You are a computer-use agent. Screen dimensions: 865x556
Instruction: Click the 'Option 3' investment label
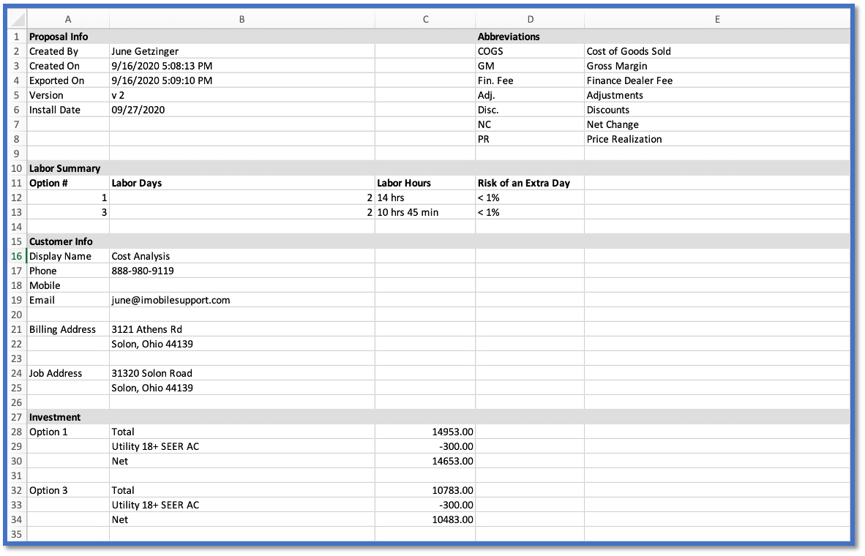pos(68,490)
